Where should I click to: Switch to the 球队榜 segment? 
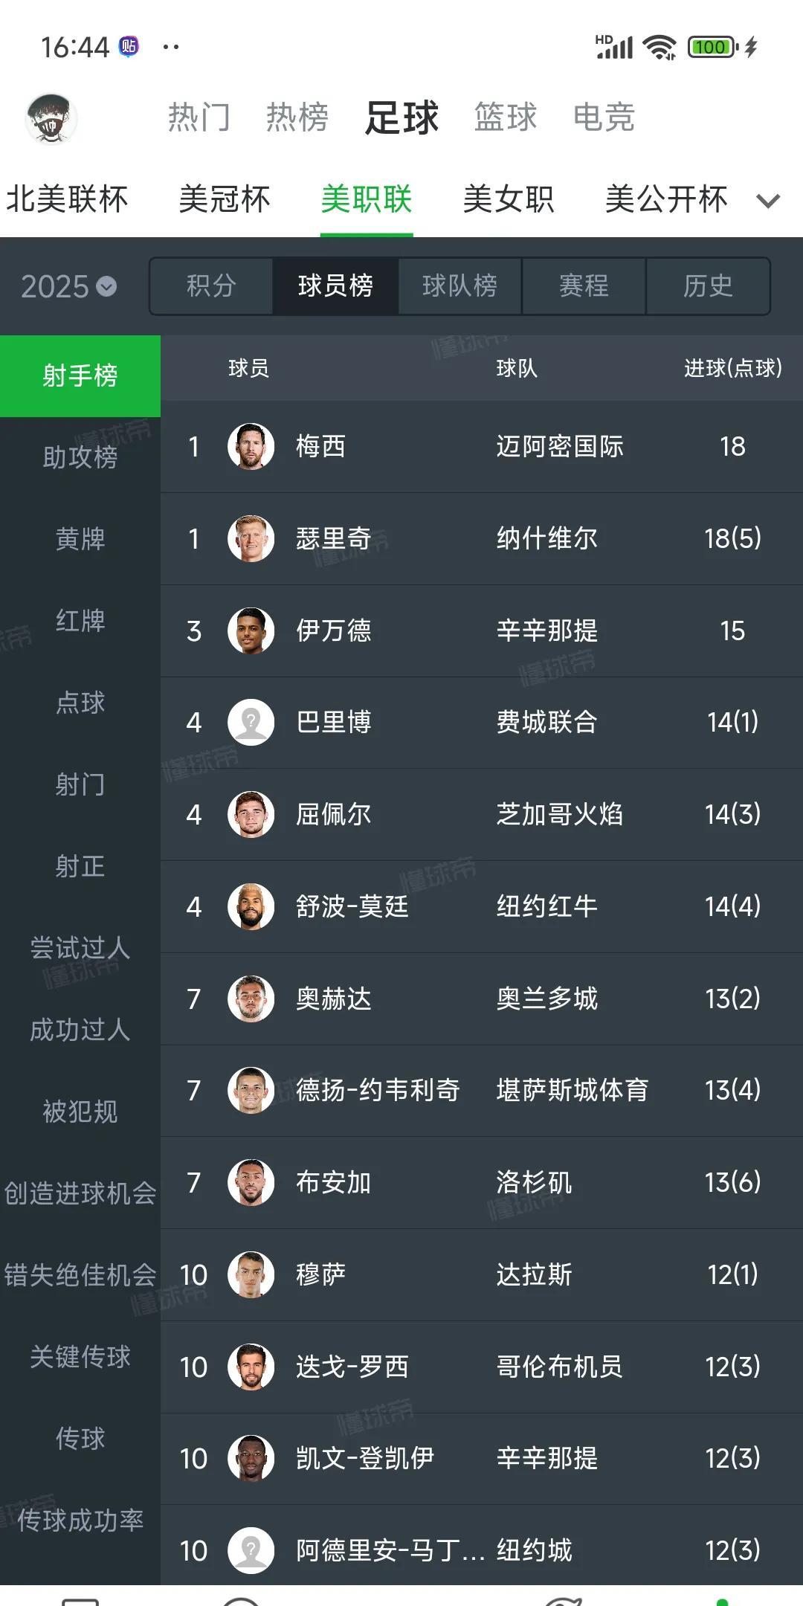pyautogui.click(x=459, y=286)
